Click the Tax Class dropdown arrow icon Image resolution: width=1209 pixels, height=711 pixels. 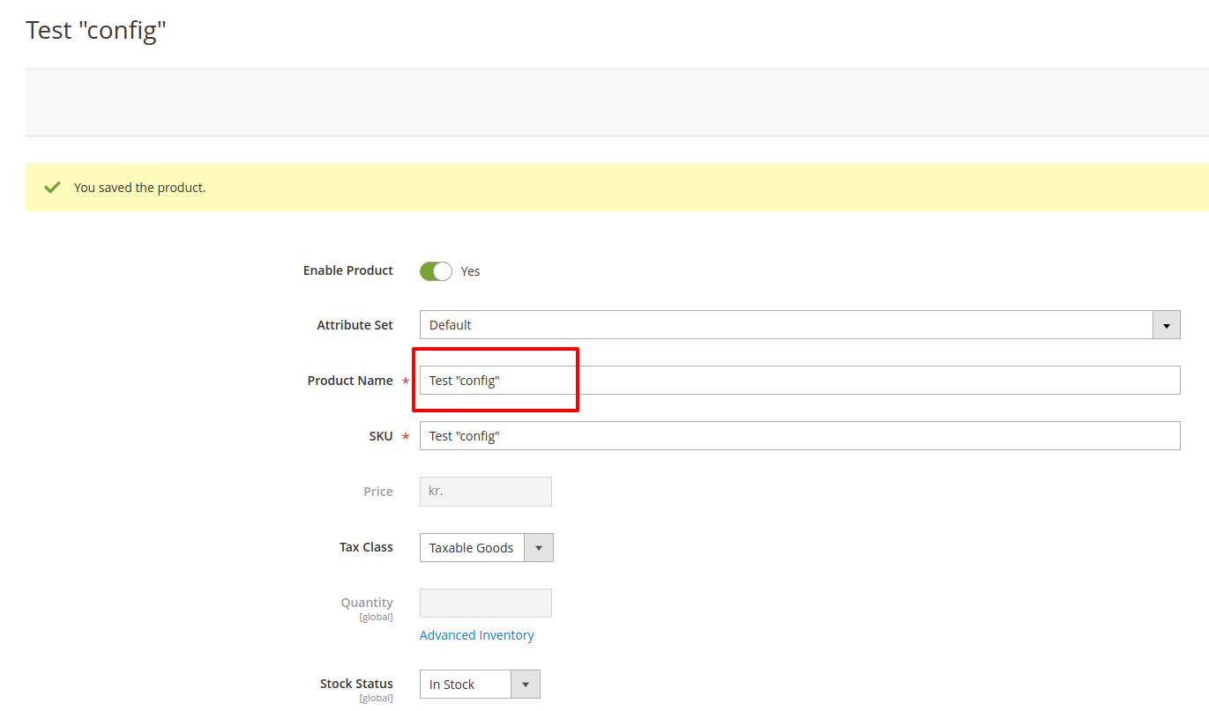[x=538, y=547]
